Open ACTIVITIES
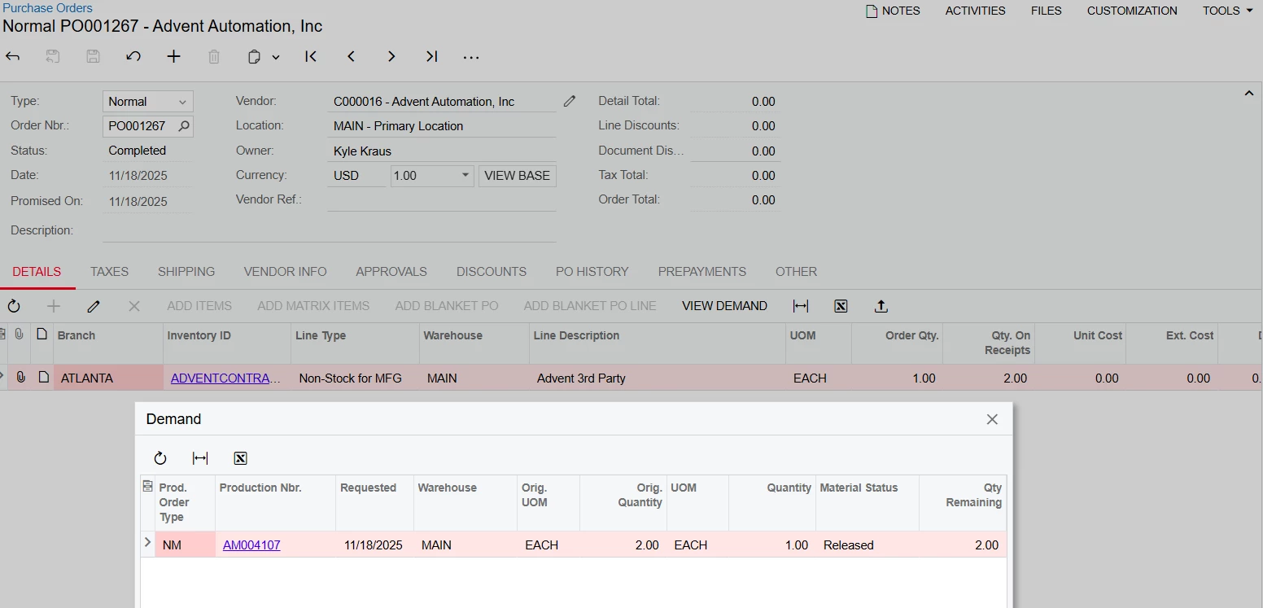Viewport: 1263px width, 608px height. [975, 11]
